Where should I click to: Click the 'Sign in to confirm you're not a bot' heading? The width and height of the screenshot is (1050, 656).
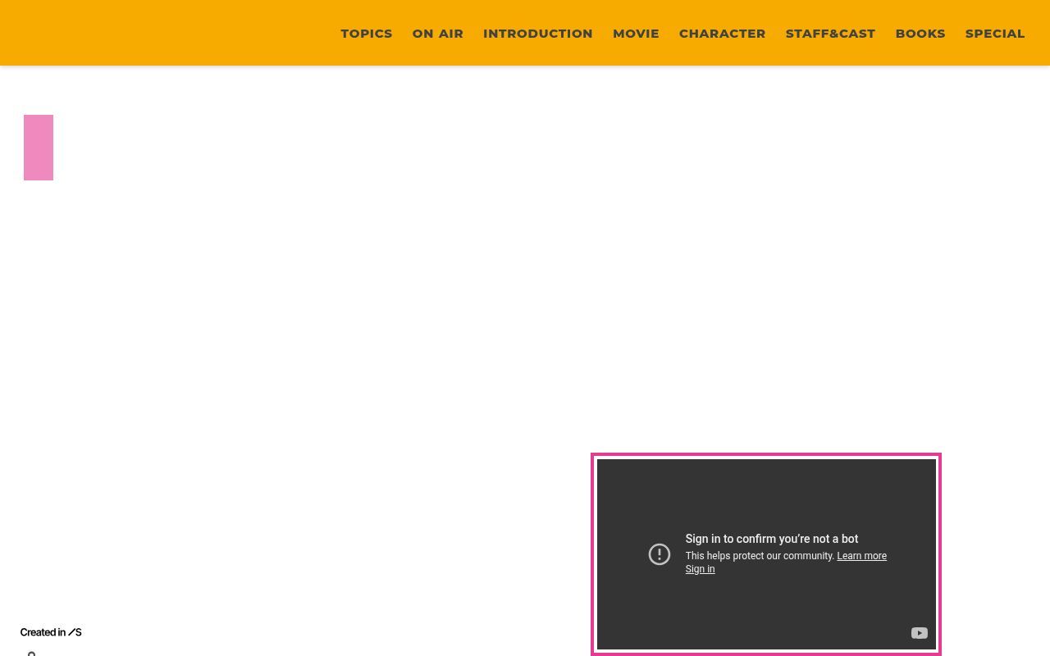[772, 539]
